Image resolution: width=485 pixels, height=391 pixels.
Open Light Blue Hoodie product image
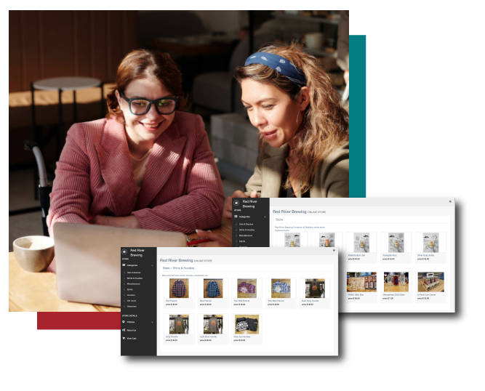click(x=213, y=324)
